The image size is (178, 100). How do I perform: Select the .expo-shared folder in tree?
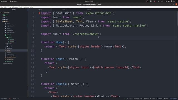pos(10,26)
